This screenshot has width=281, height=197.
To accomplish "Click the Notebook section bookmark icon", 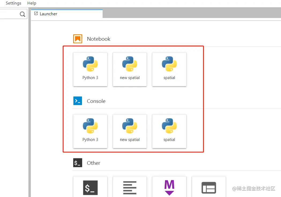I will (x=78, y=39).
